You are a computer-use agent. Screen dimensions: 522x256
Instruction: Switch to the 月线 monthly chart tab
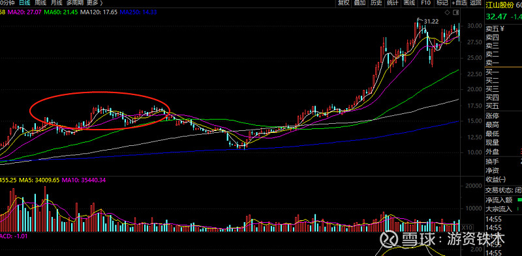coord(56,3)
